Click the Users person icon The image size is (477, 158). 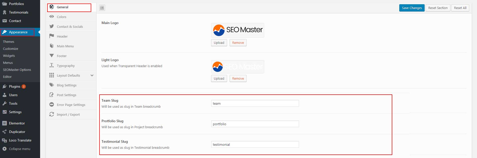[x=5, y=95]
